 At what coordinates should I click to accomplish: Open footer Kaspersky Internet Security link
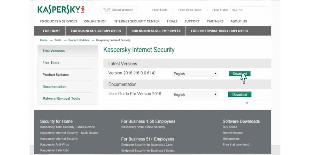[59, 139]
